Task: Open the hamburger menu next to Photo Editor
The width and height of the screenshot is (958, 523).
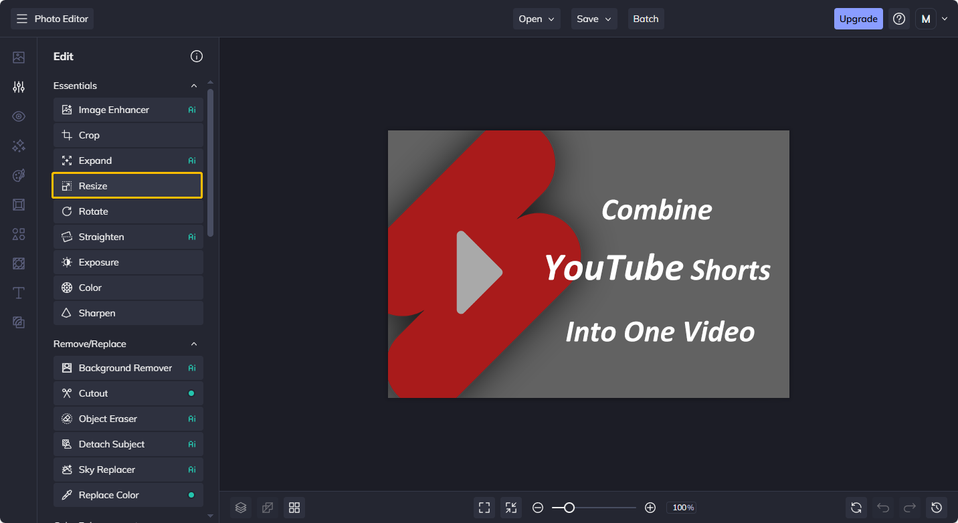Action: [x=22, y=19]
